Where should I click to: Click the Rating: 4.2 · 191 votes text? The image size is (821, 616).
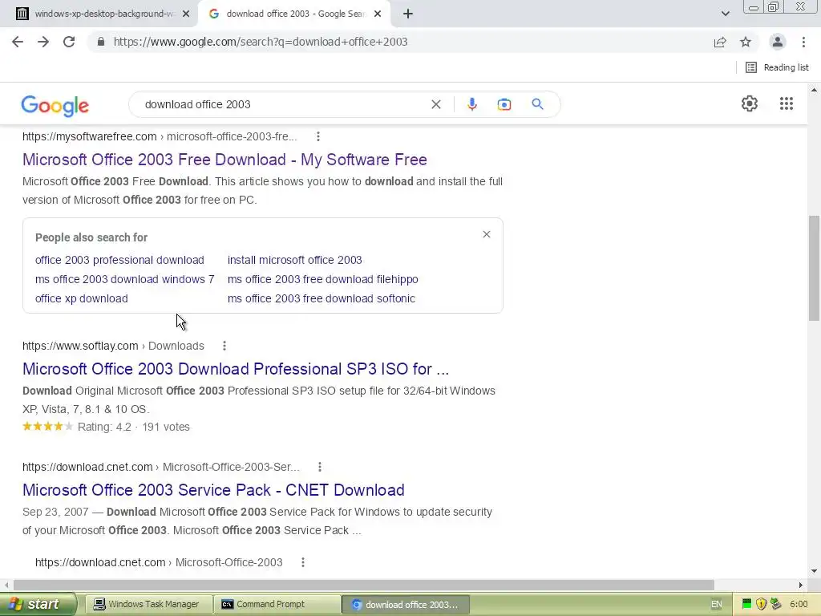point(134,427)
